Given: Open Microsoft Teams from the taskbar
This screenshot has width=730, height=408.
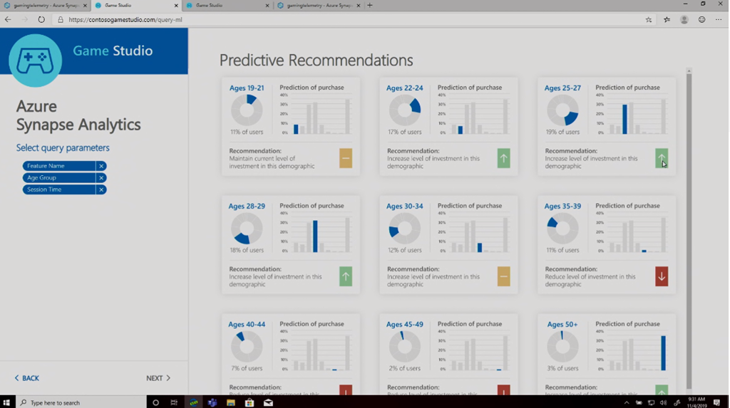Looking at the screenshot, I should [x=212, y=402].
